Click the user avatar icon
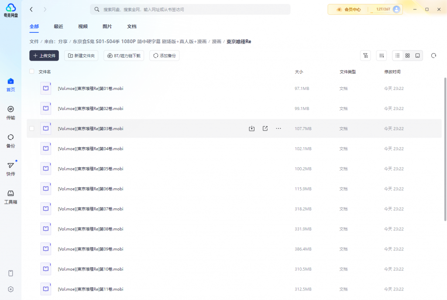447x300 pixels. [x=396, y=10]
